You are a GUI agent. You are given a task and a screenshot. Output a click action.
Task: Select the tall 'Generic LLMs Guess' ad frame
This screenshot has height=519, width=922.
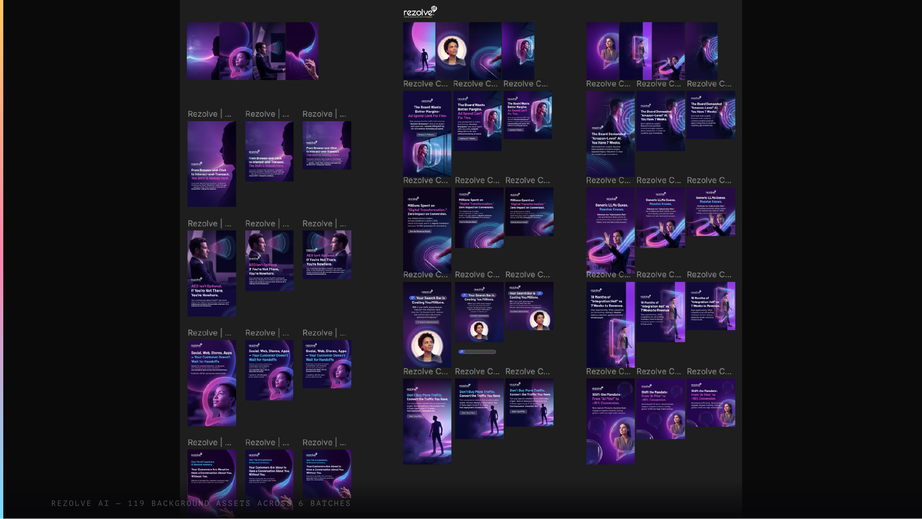pos(611,230)
